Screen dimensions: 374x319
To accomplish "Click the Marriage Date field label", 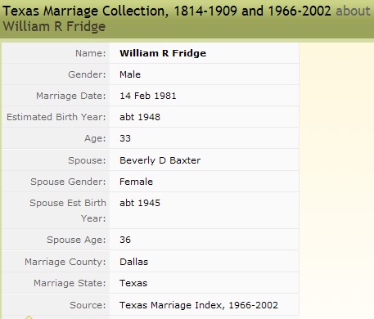I will [x=70, y=96].
